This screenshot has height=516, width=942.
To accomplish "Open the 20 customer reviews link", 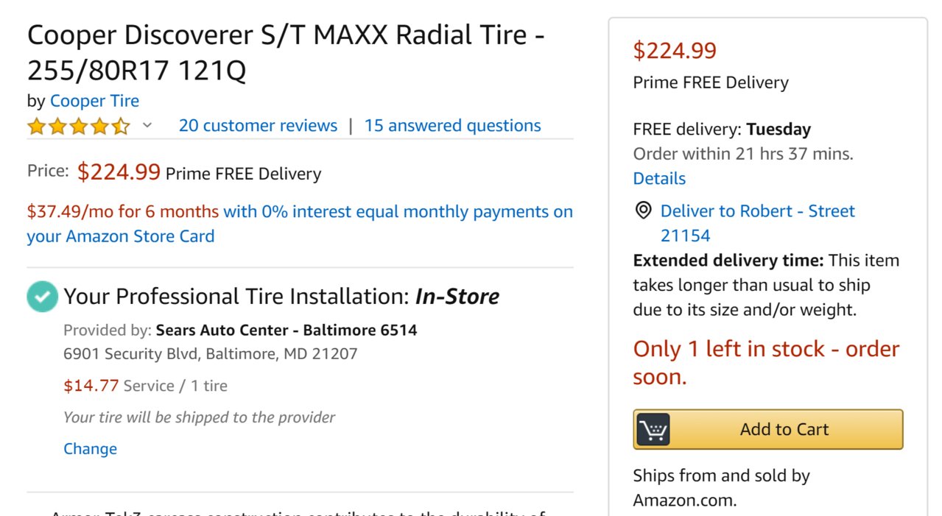I will click(x=258, y=126).
